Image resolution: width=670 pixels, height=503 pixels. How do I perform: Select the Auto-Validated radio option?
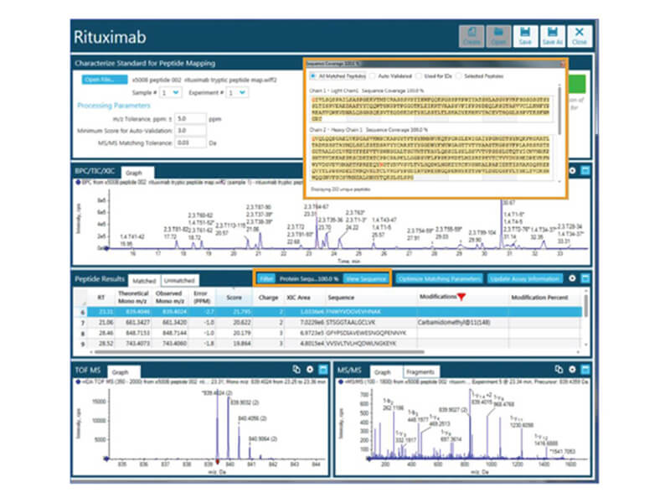pyautogui.click(x=372, y=75)
